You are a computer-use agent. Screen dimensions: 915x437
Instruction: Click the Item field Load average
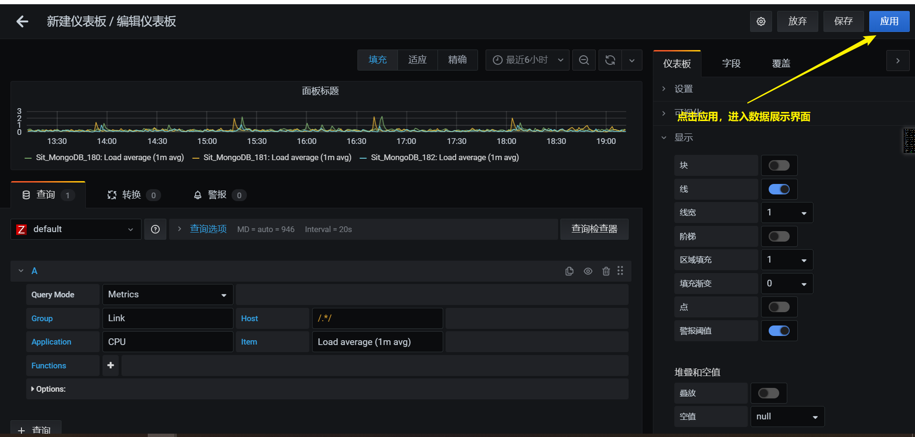(377, 342)
